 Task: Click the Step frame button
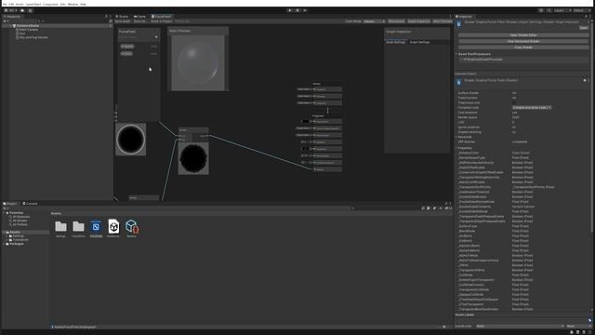pos(305,10)
